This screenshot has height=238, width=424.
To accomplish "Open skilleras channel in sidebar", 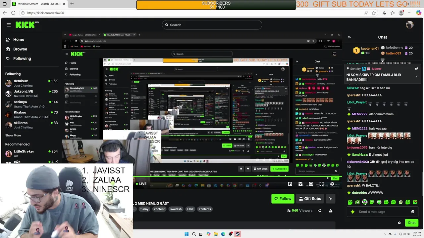I will click(x=32, y=125).
